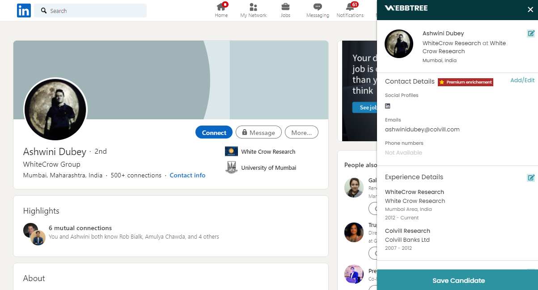Close the Webbtree panel
This screenshot has width=538, height=290.
530,9
